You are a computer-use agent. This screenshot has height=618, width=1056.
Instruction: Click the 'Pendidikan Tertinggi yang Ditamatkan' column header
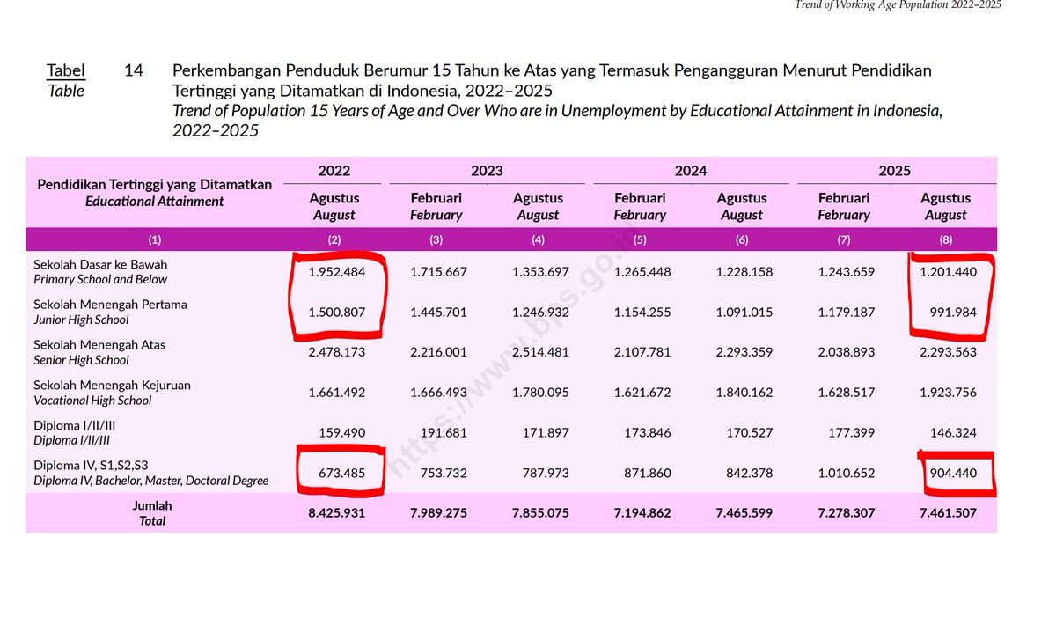(155, 185)
